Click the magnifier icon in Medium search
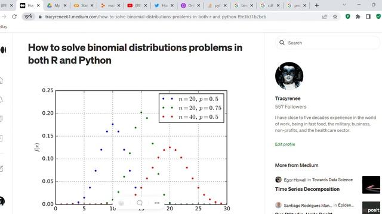Screen dimensions: 382x214 282,43
